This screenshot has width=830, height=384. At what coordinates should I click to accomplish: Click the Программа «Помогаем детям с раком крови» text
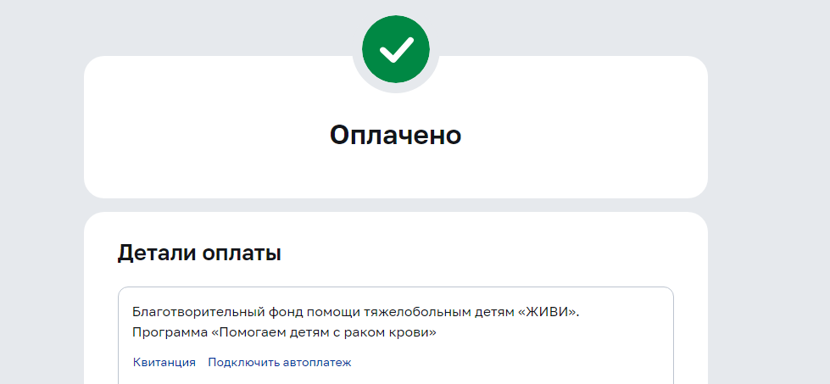284,332
